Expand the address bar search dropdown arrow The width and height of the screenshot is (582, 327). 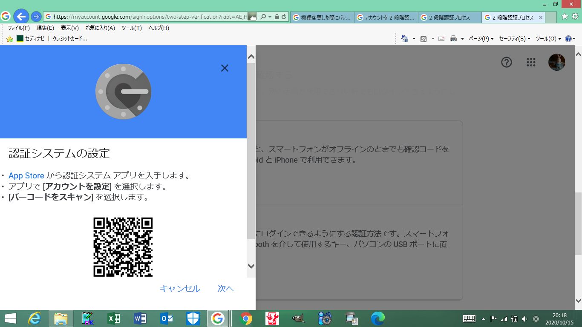270,17
